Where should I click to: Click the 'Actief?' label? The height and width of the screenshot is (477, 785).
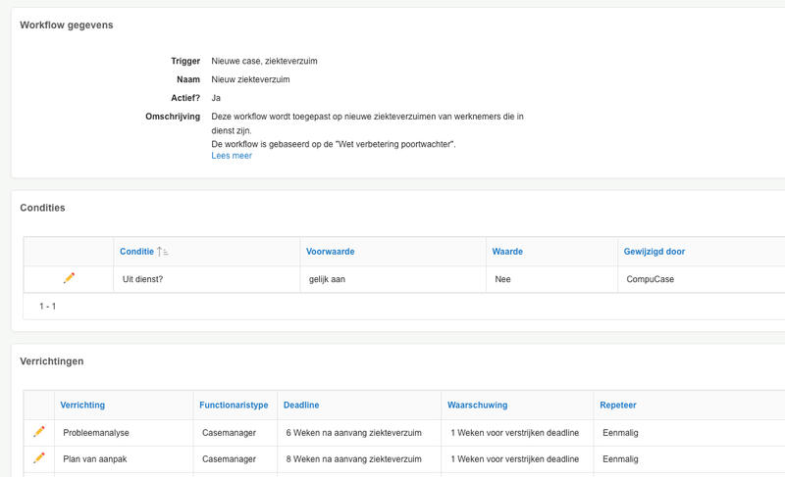tap(185, 98)
